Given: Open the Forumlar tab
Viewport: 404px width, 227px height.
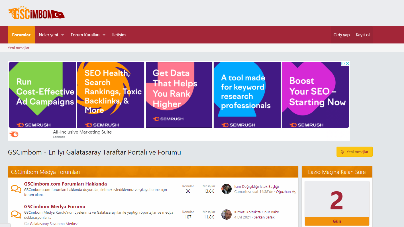Looking at the screenshot, I should [x=21, y=35].
